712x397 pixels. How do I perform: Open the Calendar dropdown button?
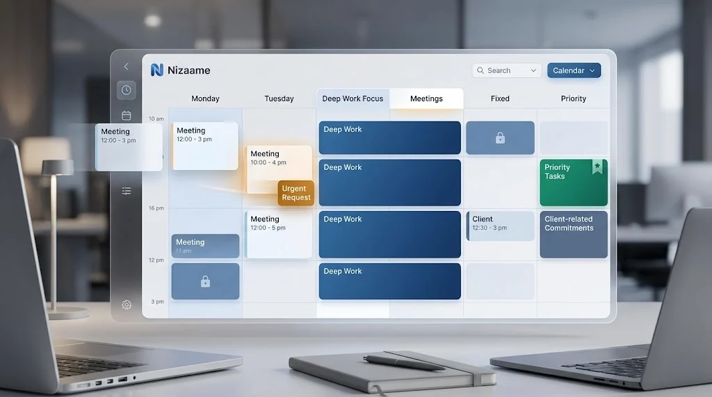[574, 70]
